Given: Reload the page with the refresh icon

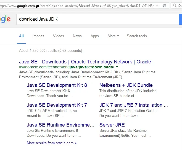Looking at the screenshot, I should click(164, 6).
